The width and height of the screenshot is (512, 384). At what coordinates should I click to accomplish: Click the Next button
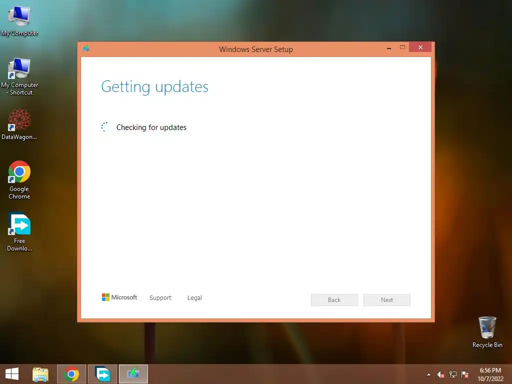(x=387, y=300)
